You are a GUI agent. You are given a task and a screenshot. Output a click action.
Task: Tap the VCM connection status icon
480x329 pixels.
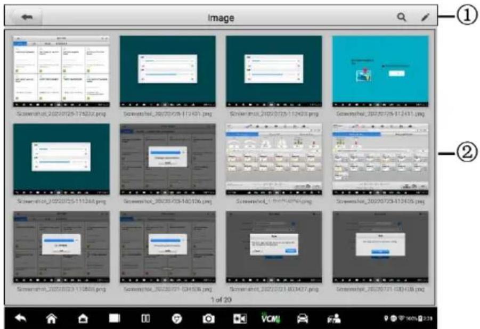click(271, 318)
